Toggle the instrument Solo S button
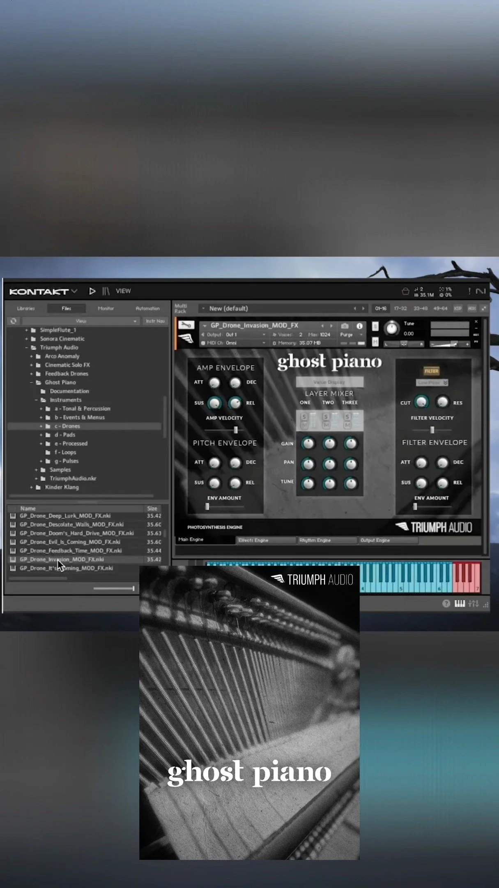This screenshot has height=888, width=499. 375,326
